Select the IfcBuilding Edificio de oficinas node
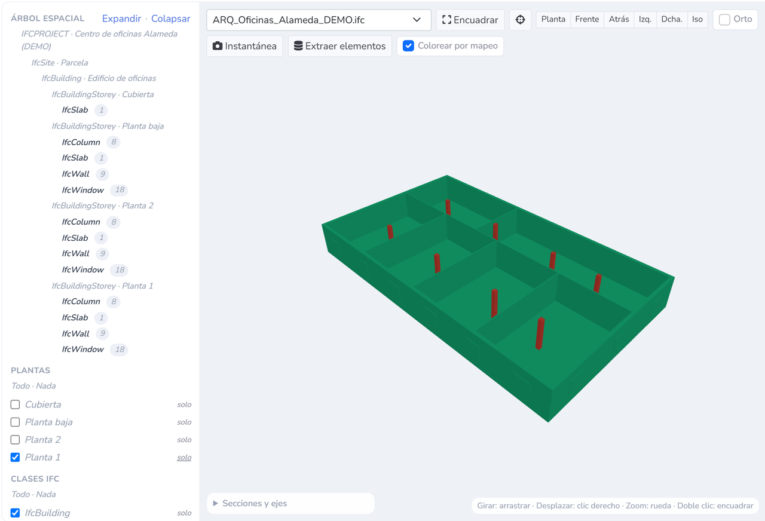Viewport: 765px width, 521px height. pyautogui.click(x=99, y=78)
